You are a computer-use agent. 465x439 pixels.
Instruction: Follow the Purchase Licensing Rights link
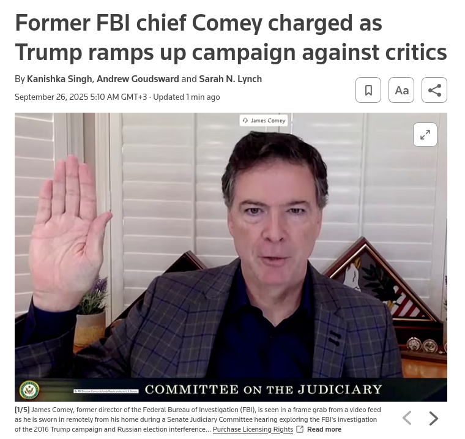click(x=253, y=429)
